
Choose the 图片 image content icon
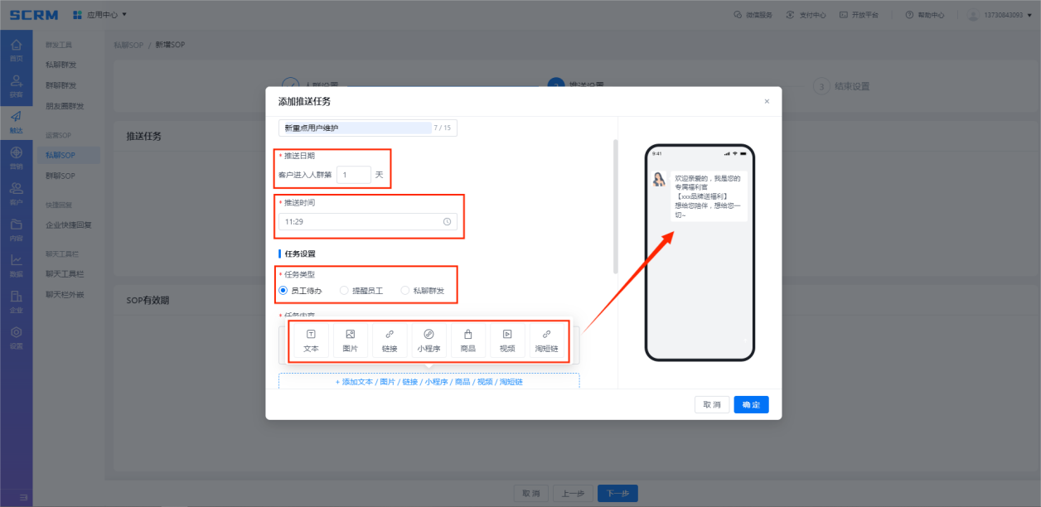click(351, 340)
